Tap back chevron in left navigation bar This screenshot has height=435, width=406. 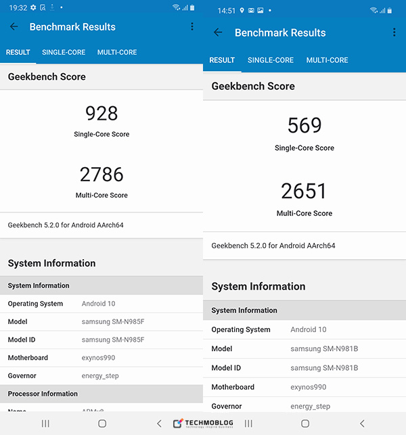click(x=159, y=423)
